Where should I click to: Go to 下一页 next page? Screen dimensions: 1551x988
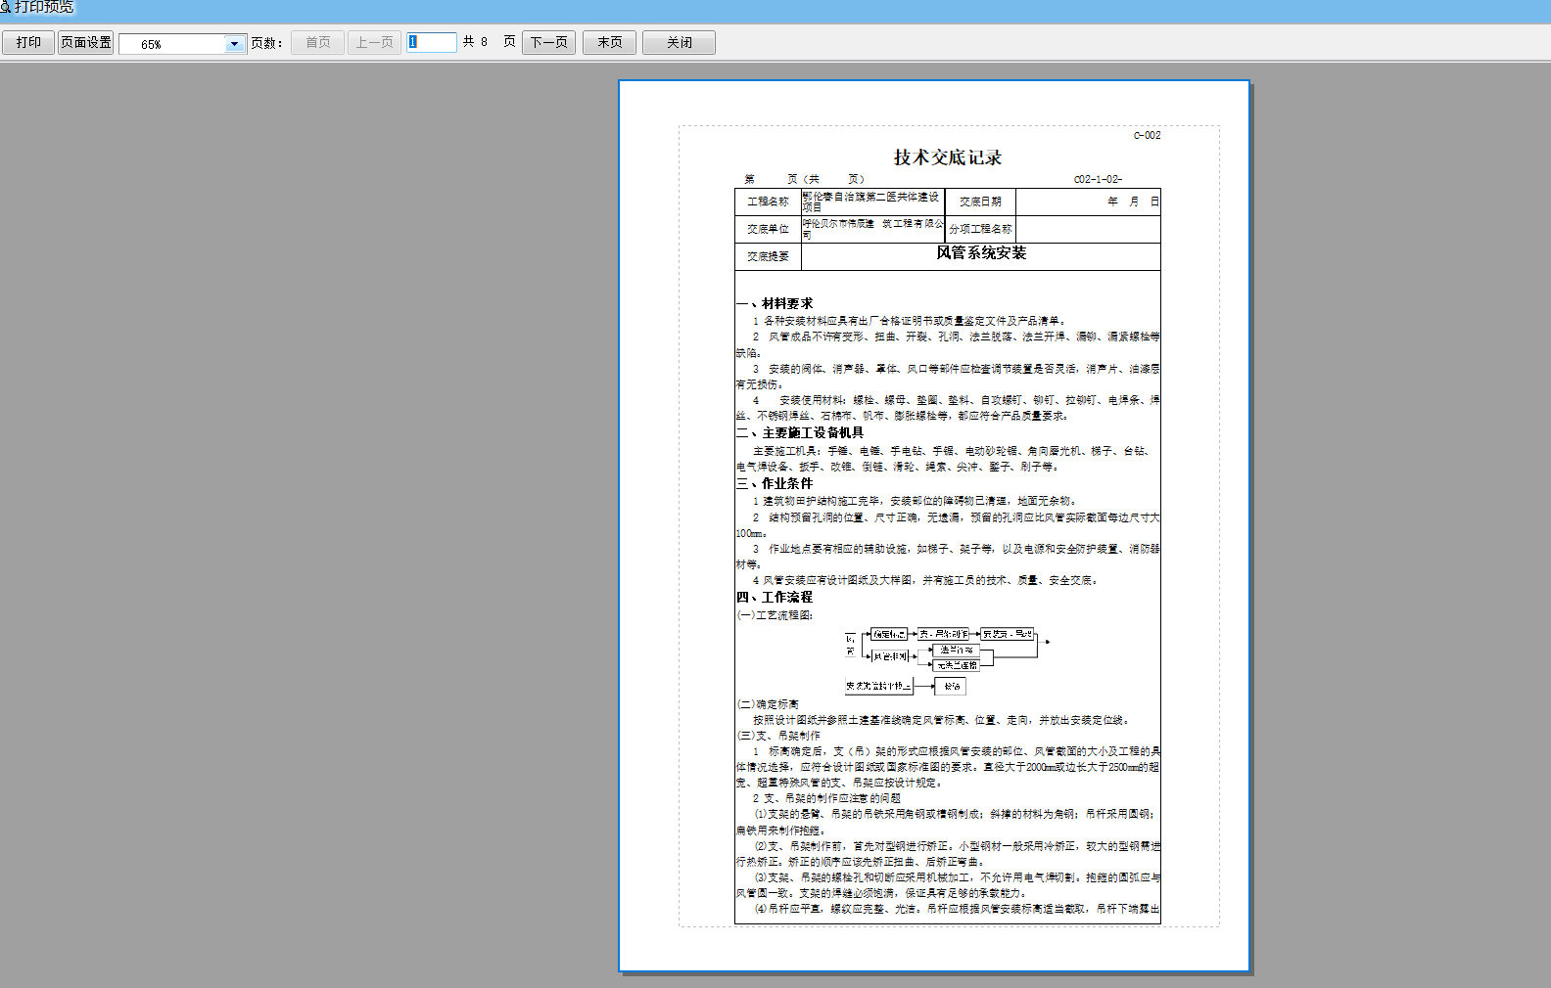click(548, 43)
